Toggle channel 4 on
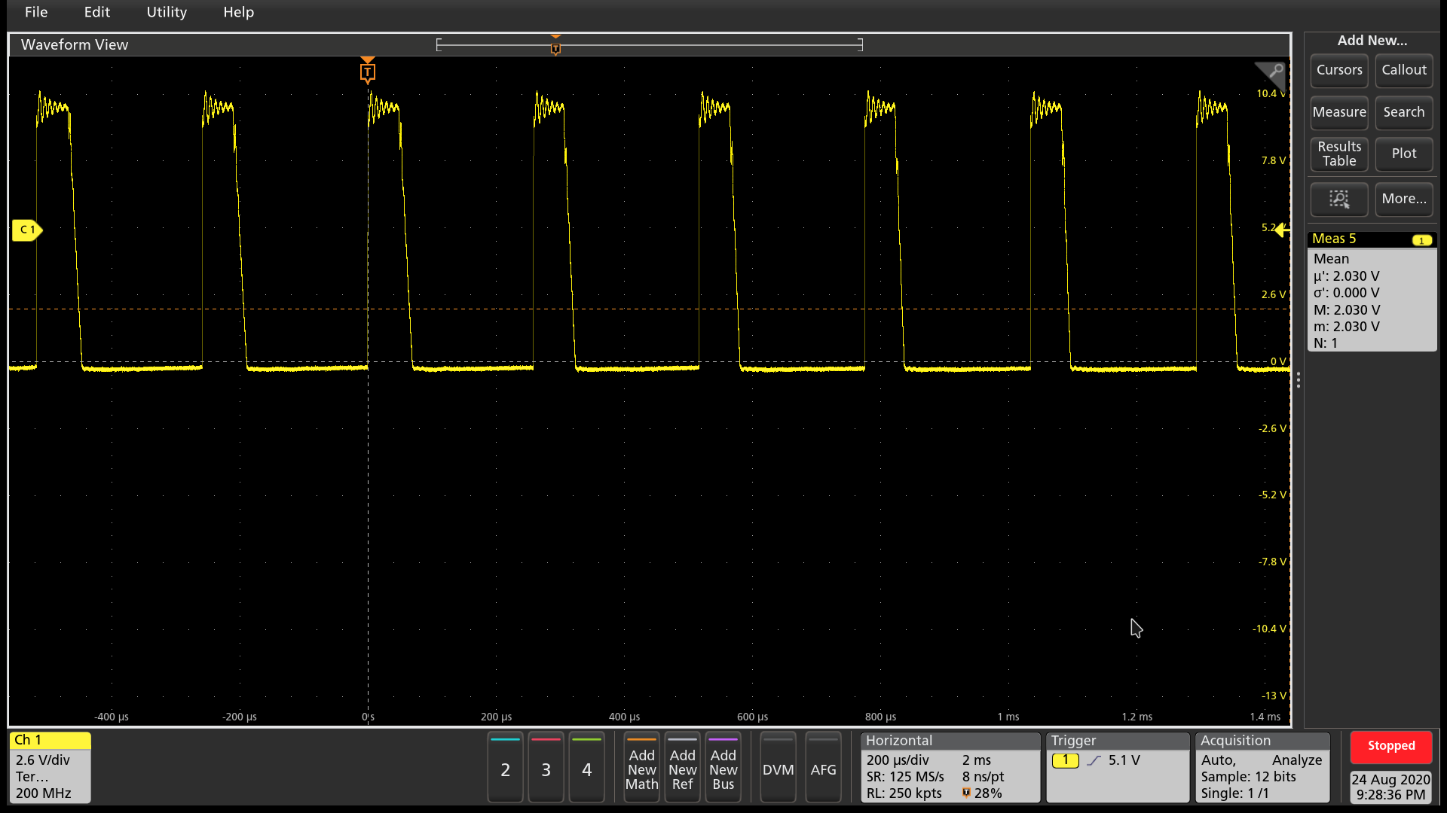 click(586, 769)
